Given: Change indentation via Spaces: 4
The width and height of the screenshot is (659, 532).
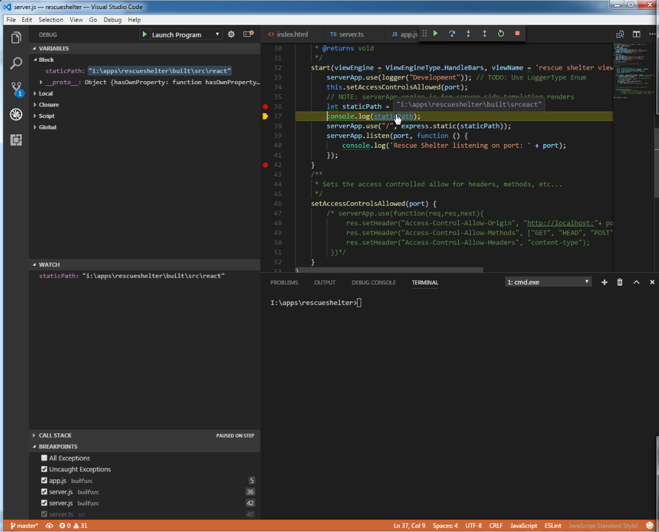Looking at the screenshot, I should tap(445, 526).
